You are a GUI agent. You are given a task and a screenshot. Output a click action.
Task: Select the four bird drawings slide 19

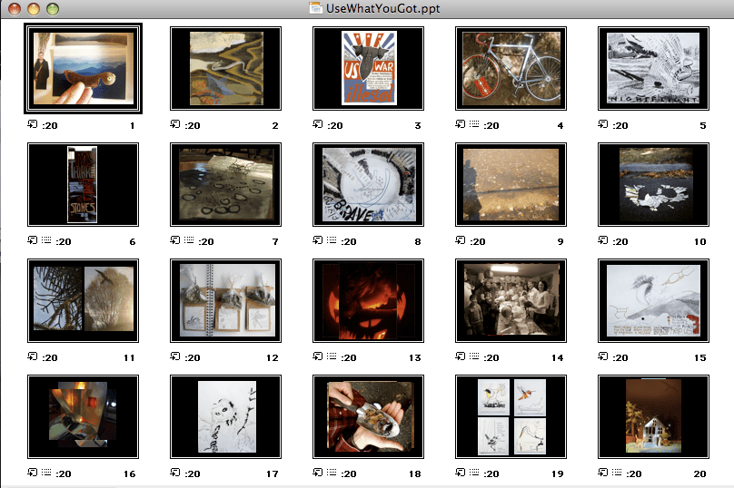[x=511, y=416]
